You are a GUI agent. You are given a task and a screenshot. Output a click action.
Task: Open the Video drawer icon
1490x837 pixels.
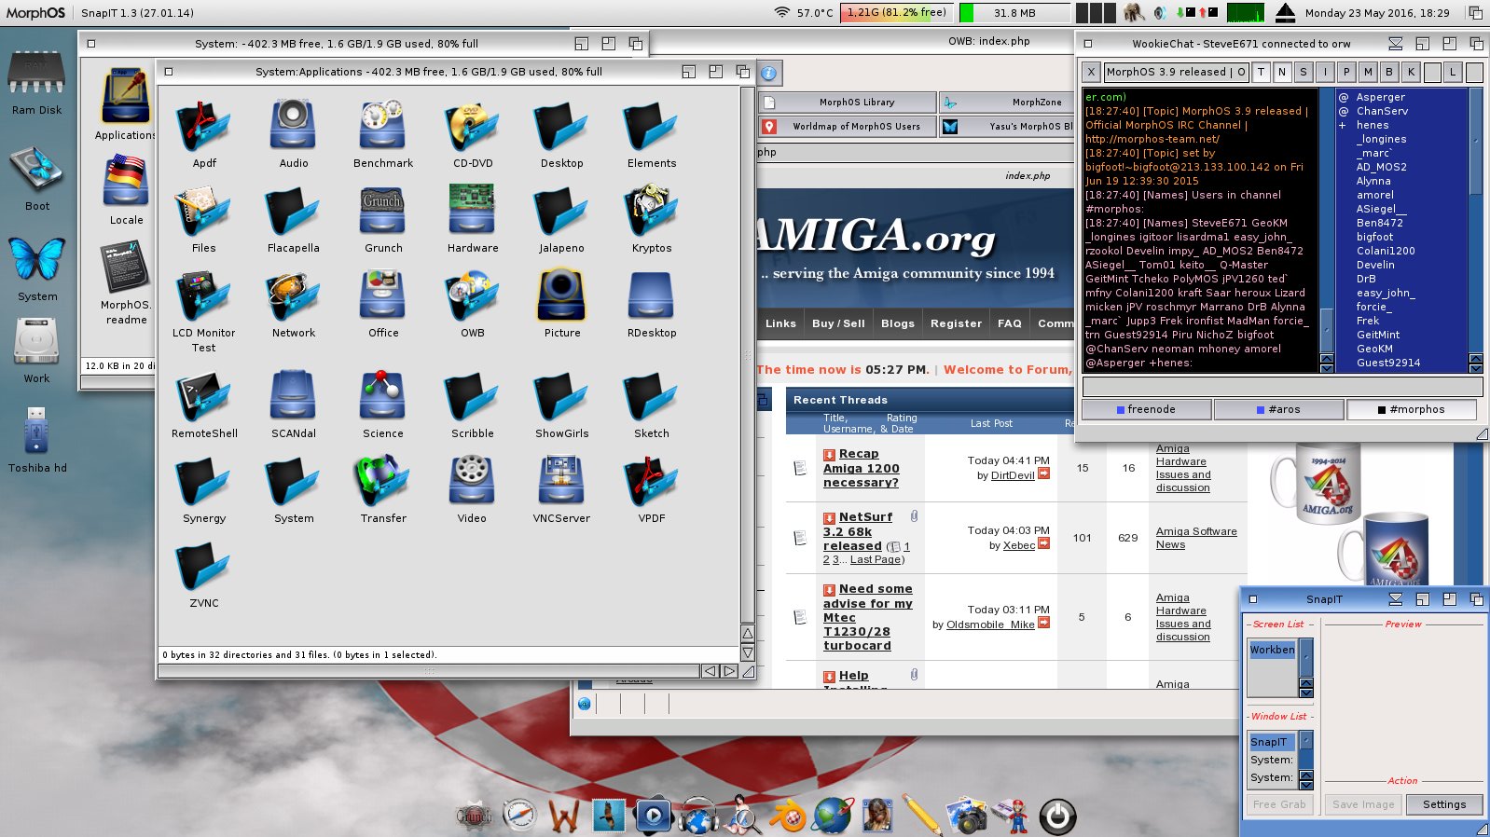(x=472, y=481)
